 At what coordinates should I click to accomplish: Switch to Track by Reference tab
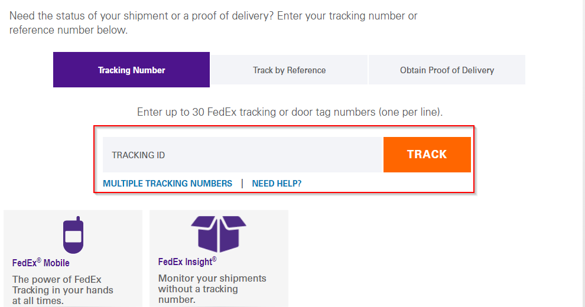pos(289,70)
